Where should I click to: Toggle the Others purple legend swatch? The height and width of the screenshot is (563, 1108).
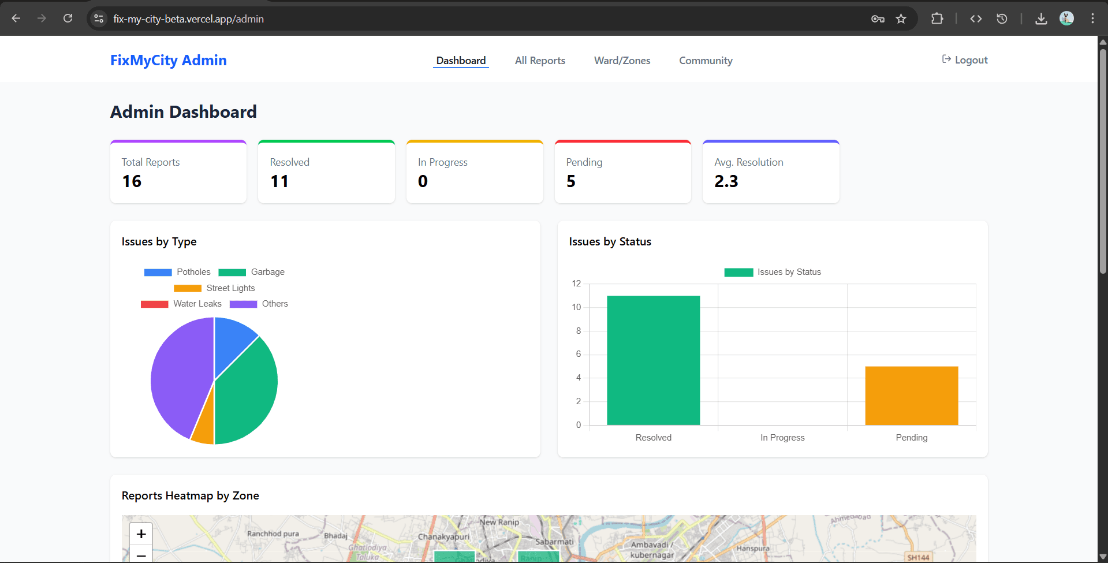tap(244, 304)
